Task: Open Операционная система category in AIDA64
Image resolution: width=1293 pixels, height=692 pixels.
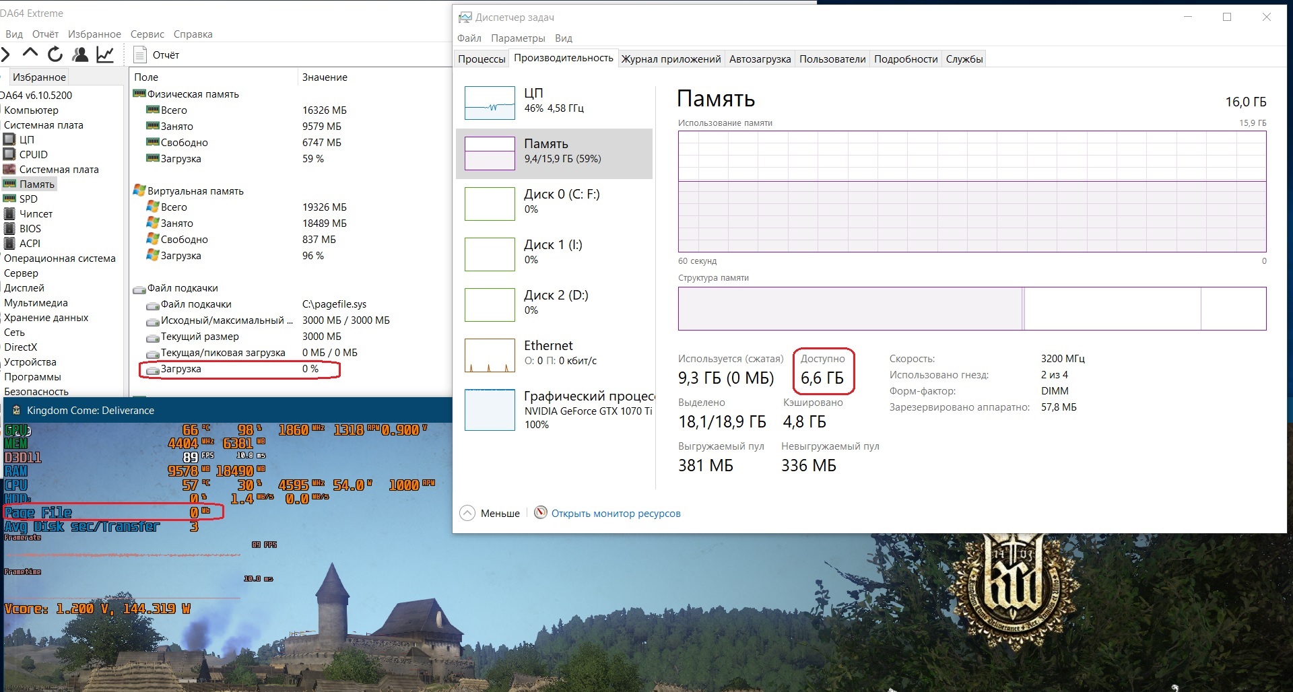Action: pos(59,258)
